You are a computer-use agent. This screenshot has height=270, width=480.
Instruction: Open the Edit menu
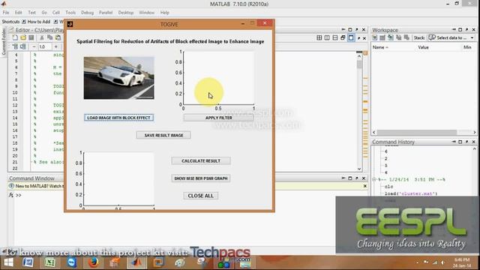(x=18, y=13)
